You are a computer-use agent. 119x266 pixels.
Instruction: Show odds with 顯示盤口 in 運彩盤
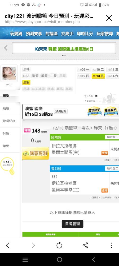112,168
